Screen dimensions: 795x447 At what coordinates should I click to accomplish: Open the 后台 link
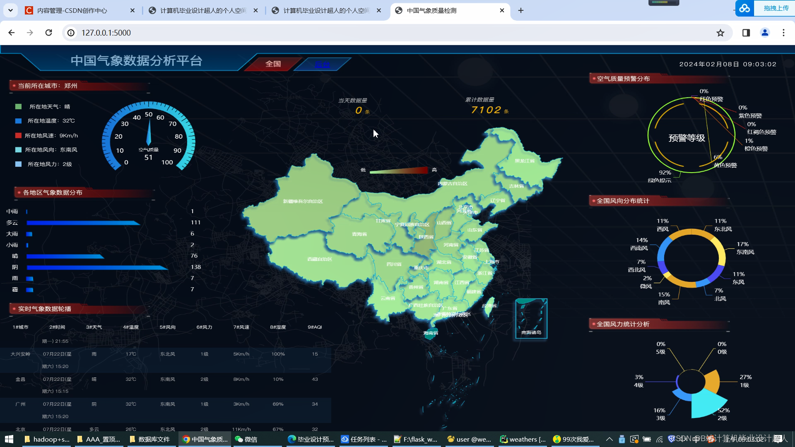tap(322, 64)
